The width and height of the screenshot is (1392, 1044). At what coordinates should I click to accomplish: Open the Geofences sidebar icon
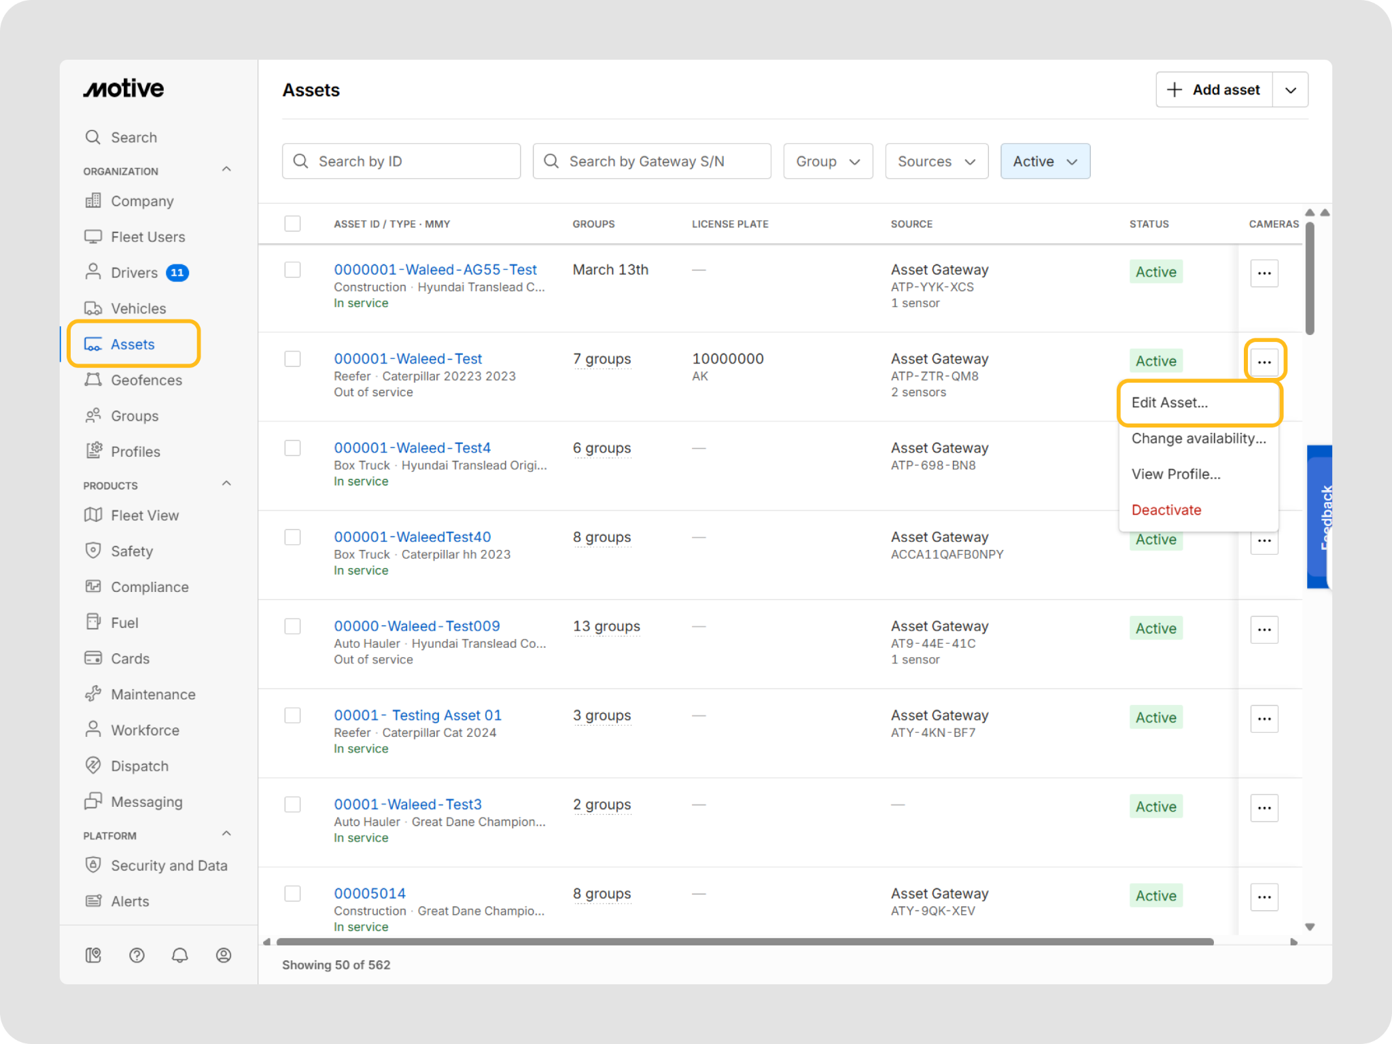click(93, 380)
